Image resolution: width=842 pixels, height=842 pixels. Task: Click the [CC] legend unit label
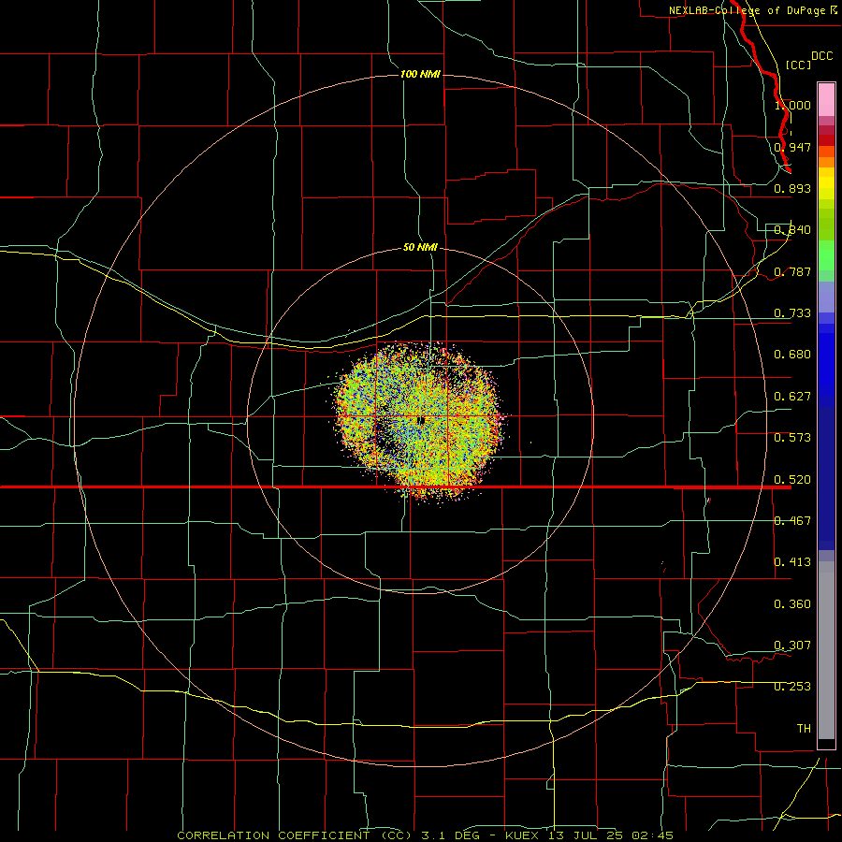(x=798, y=65)
